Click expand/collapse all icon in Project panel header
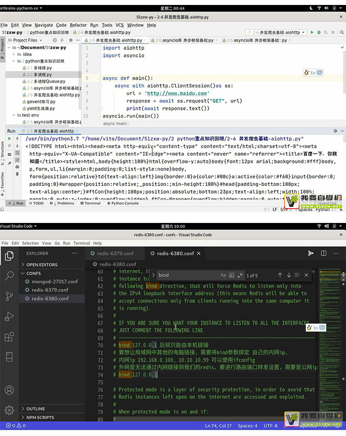Viewport: 346px width, 436px height. 62,40
